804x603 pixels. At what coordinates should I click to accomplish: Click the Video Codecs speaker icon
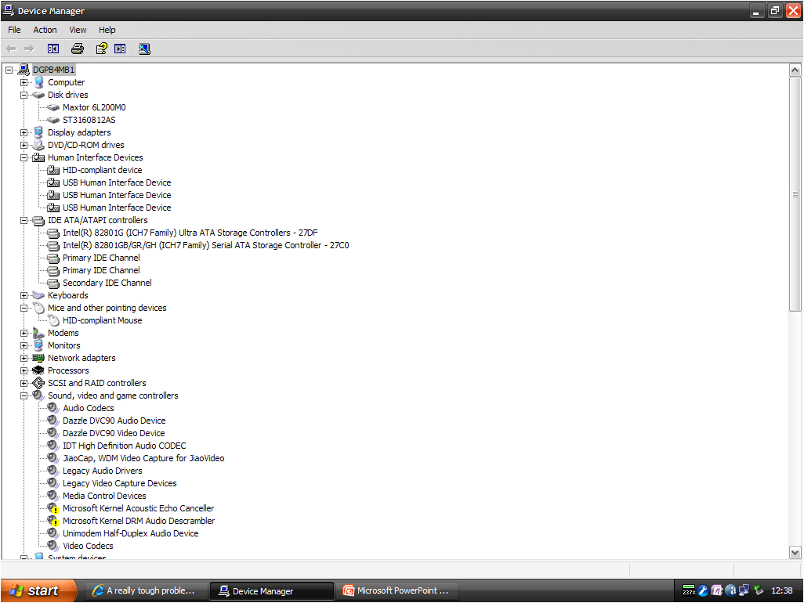coord(53,546)
